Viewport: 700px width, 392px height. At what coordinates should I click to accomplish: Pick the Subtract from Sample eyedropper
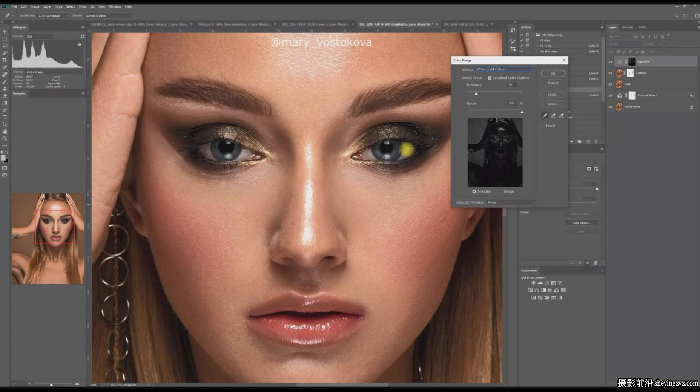pos(561,116)
